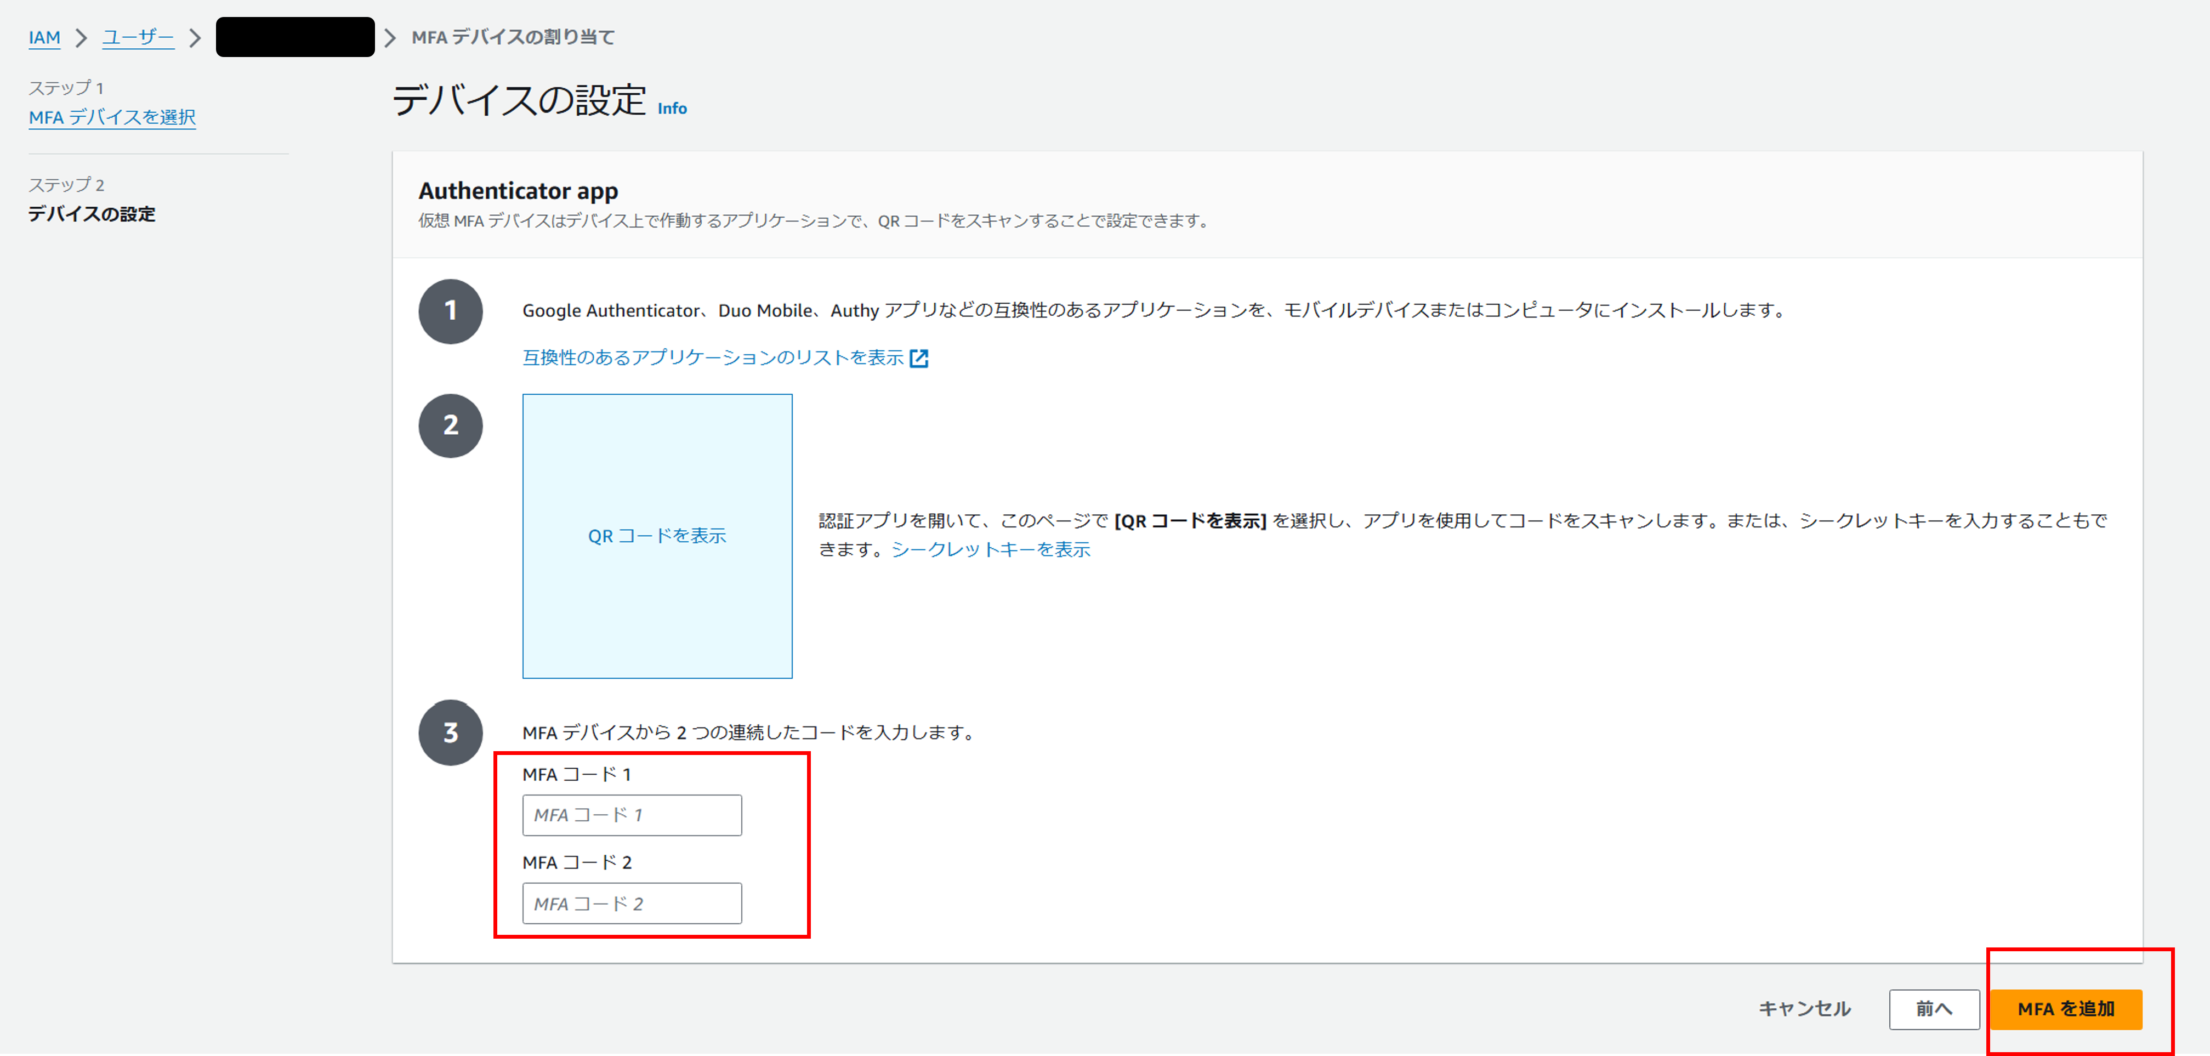
Task: Open the IAM breadcrumb link
Action: coord(44,38)
